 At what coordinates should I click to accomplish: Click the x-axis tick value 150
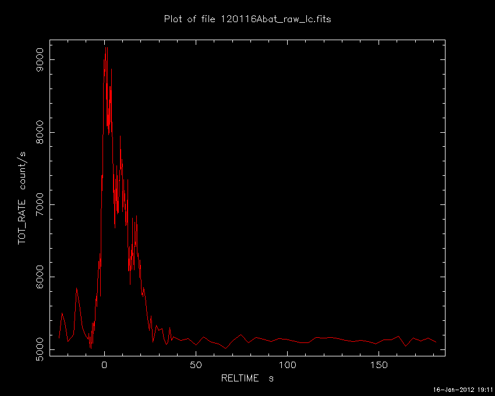[x=379, y=365]
